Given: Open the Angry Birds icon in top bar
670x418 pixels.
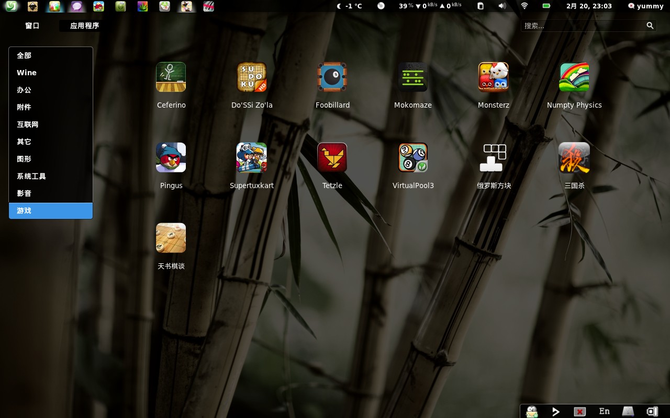Looking at the screenshot, I should point(98,6).
